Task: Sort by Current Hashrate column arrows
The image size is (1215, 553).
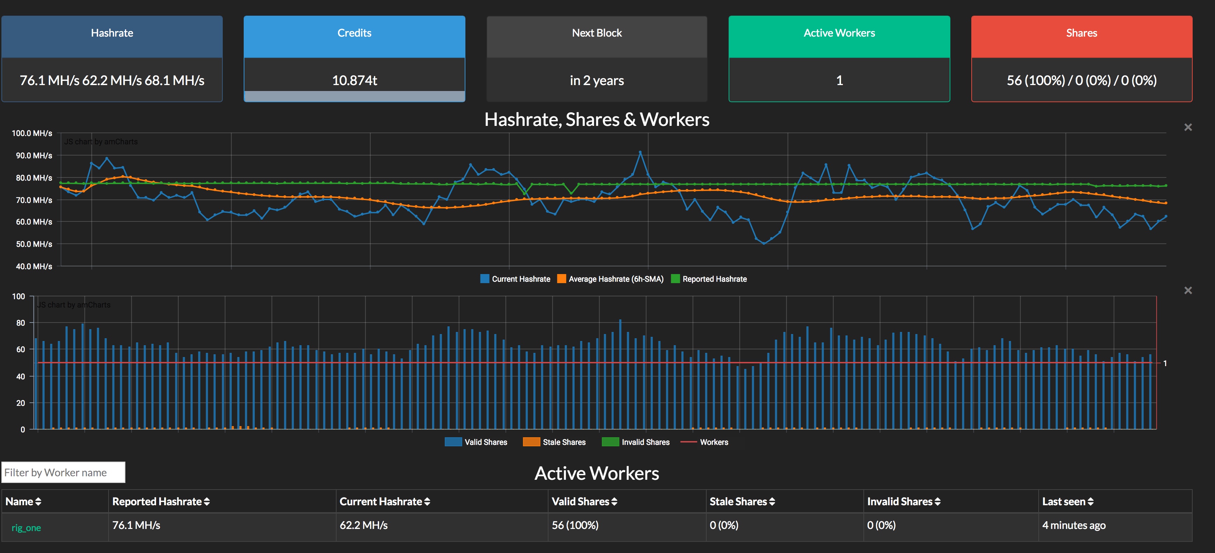Action: 427,502
